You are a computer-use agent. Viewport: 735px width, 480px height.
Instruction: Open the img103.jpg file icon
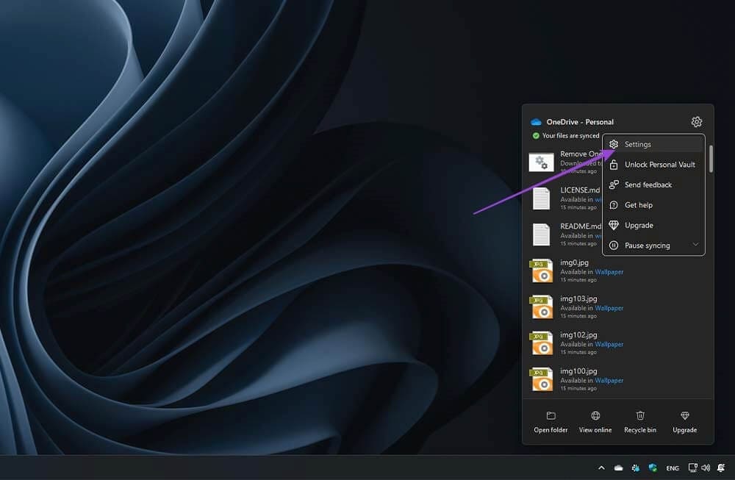point(542,307)
